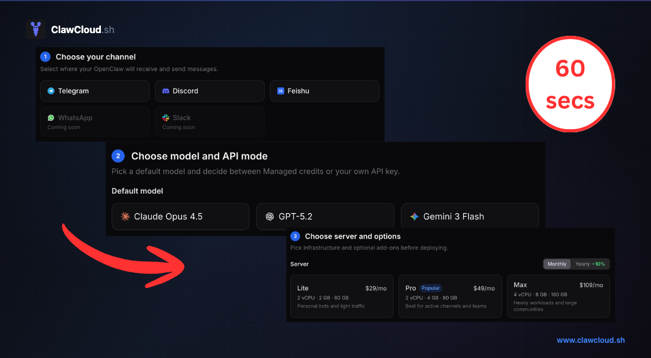Click the Feishu icon

281,91
